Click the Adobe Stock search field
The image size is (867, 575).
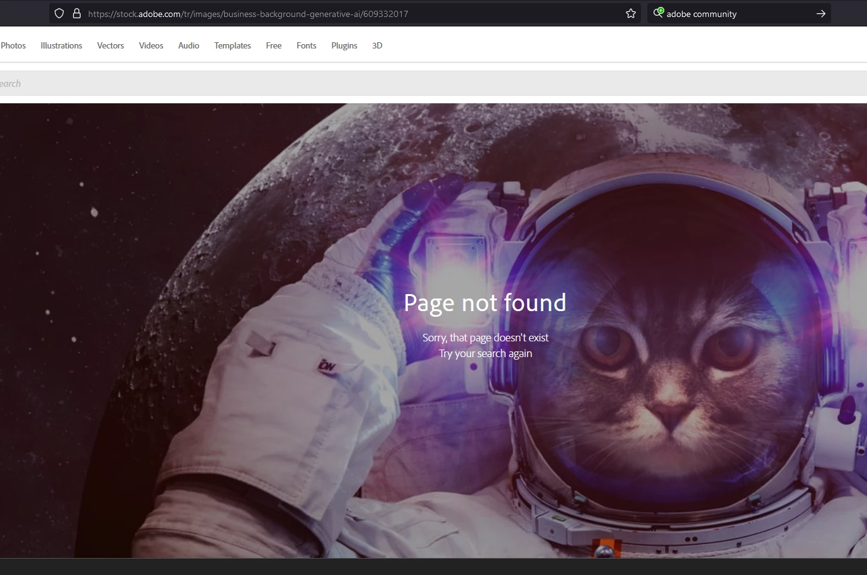pos(433,83)
